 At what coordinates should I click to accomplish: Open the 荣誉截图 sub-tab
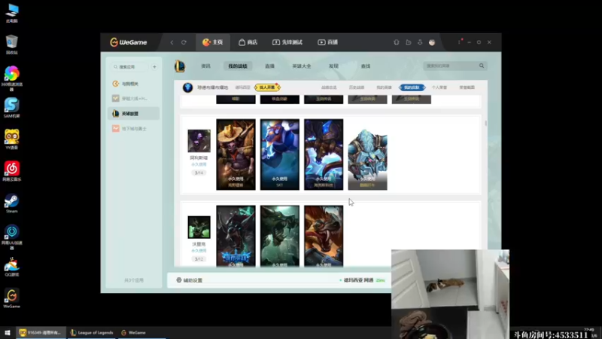[x=467, y=87]
